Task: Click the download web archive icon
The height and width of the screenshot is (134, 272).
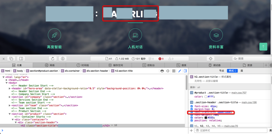Action: pyautogui.click(x=63, y=59)
